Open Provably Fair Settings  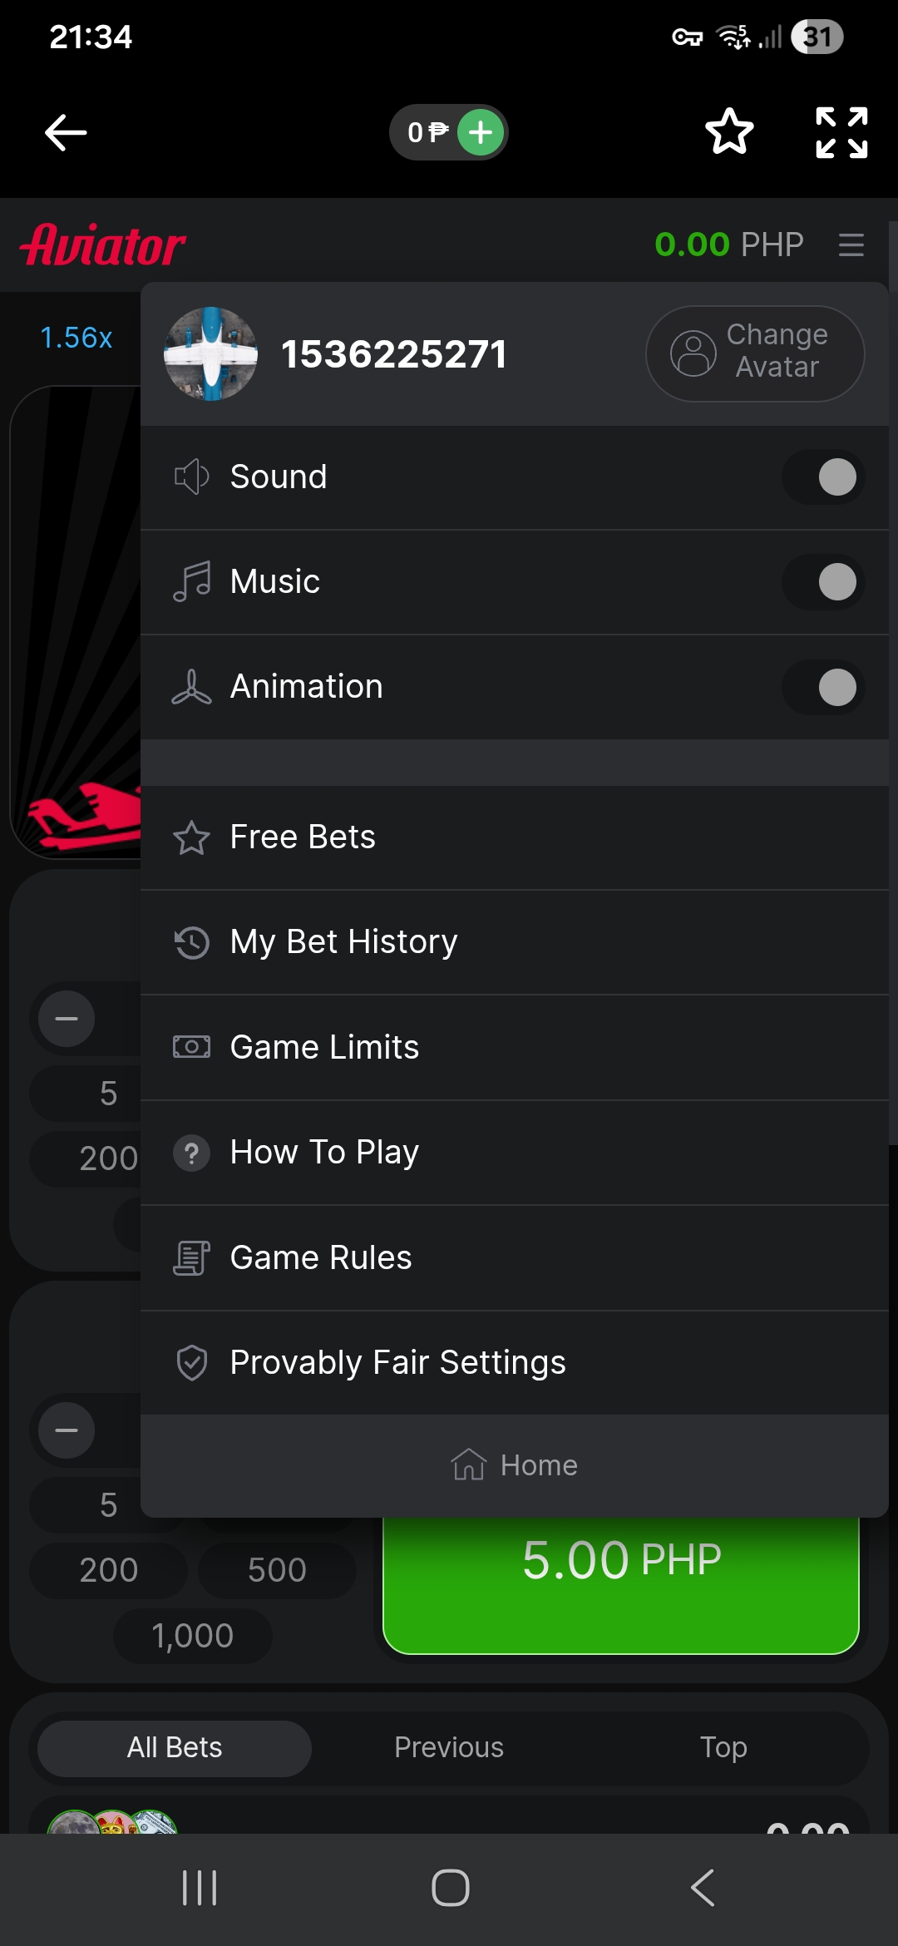point(397,1363)
